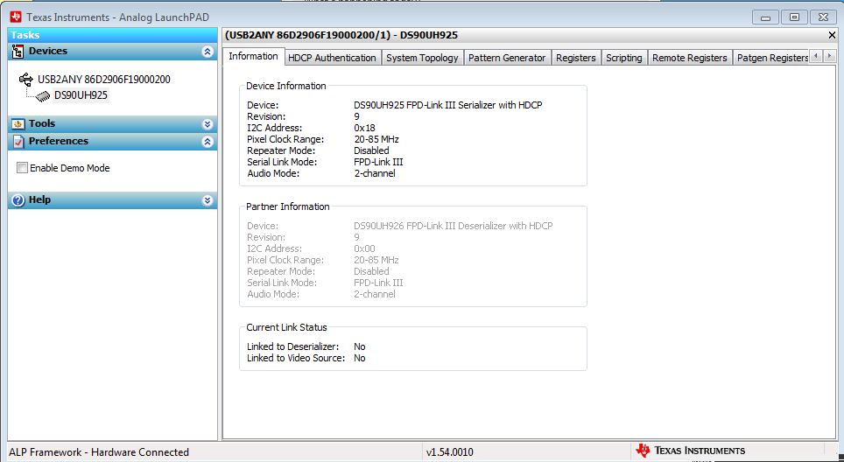The width and height of the screenshot is (844, 462).
Task: Switch to the System Topology tab
Action: (x=422, y=58)
